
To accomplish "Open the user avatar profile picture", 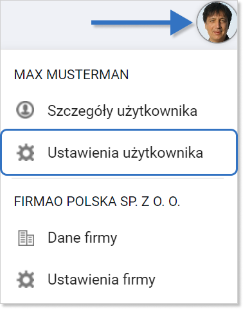I will [217, 23].
